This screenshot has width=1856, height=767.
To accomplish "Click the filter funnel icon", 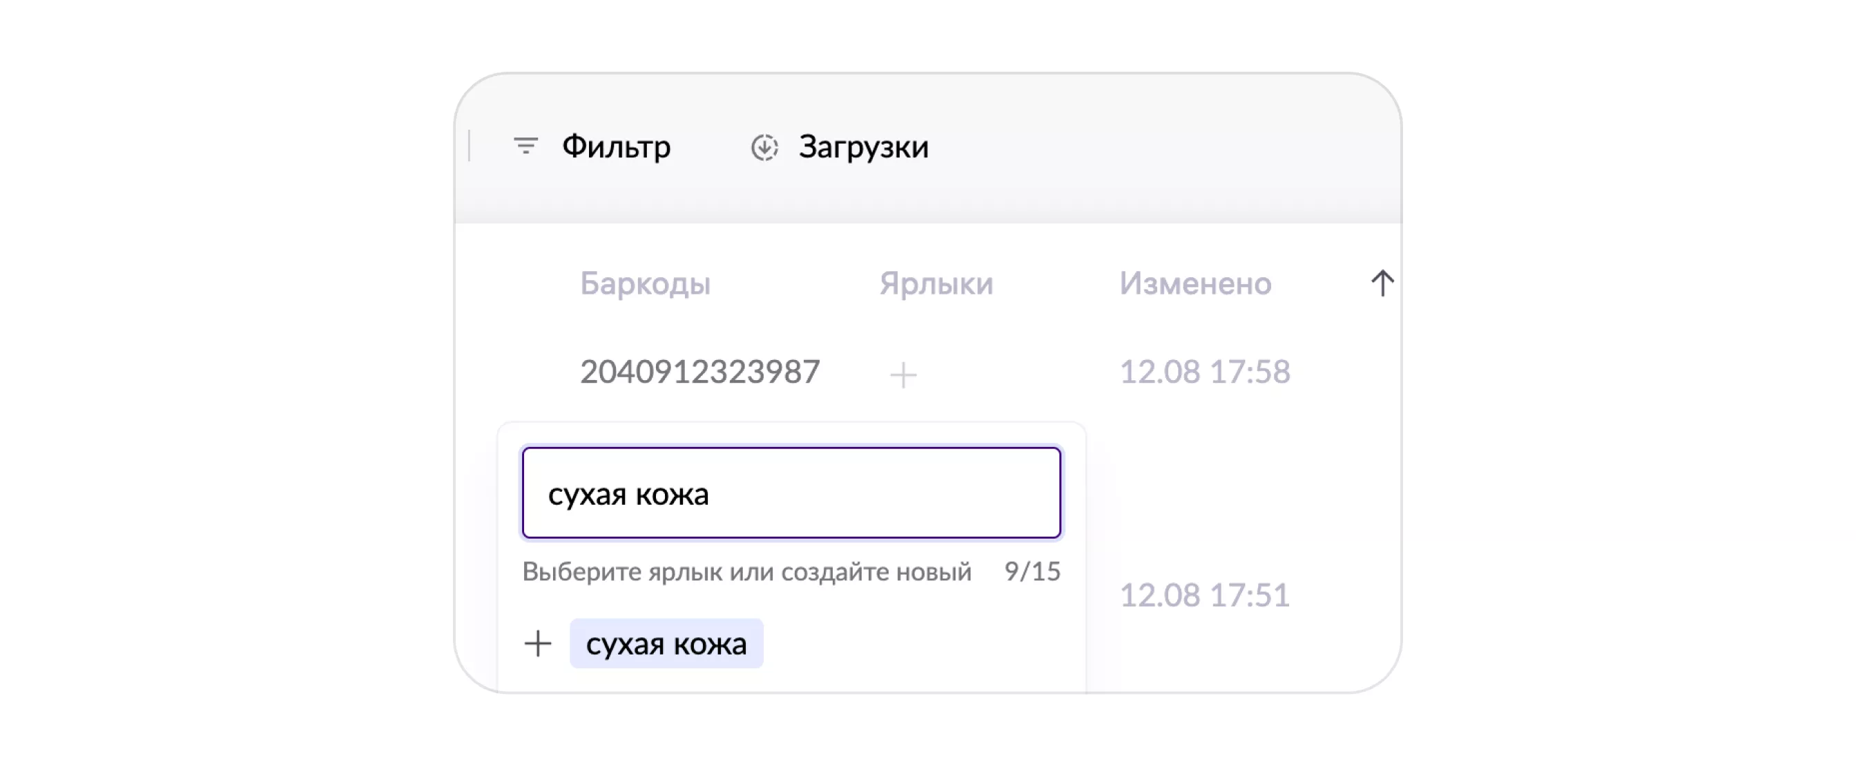I will [x=525, y=146].
